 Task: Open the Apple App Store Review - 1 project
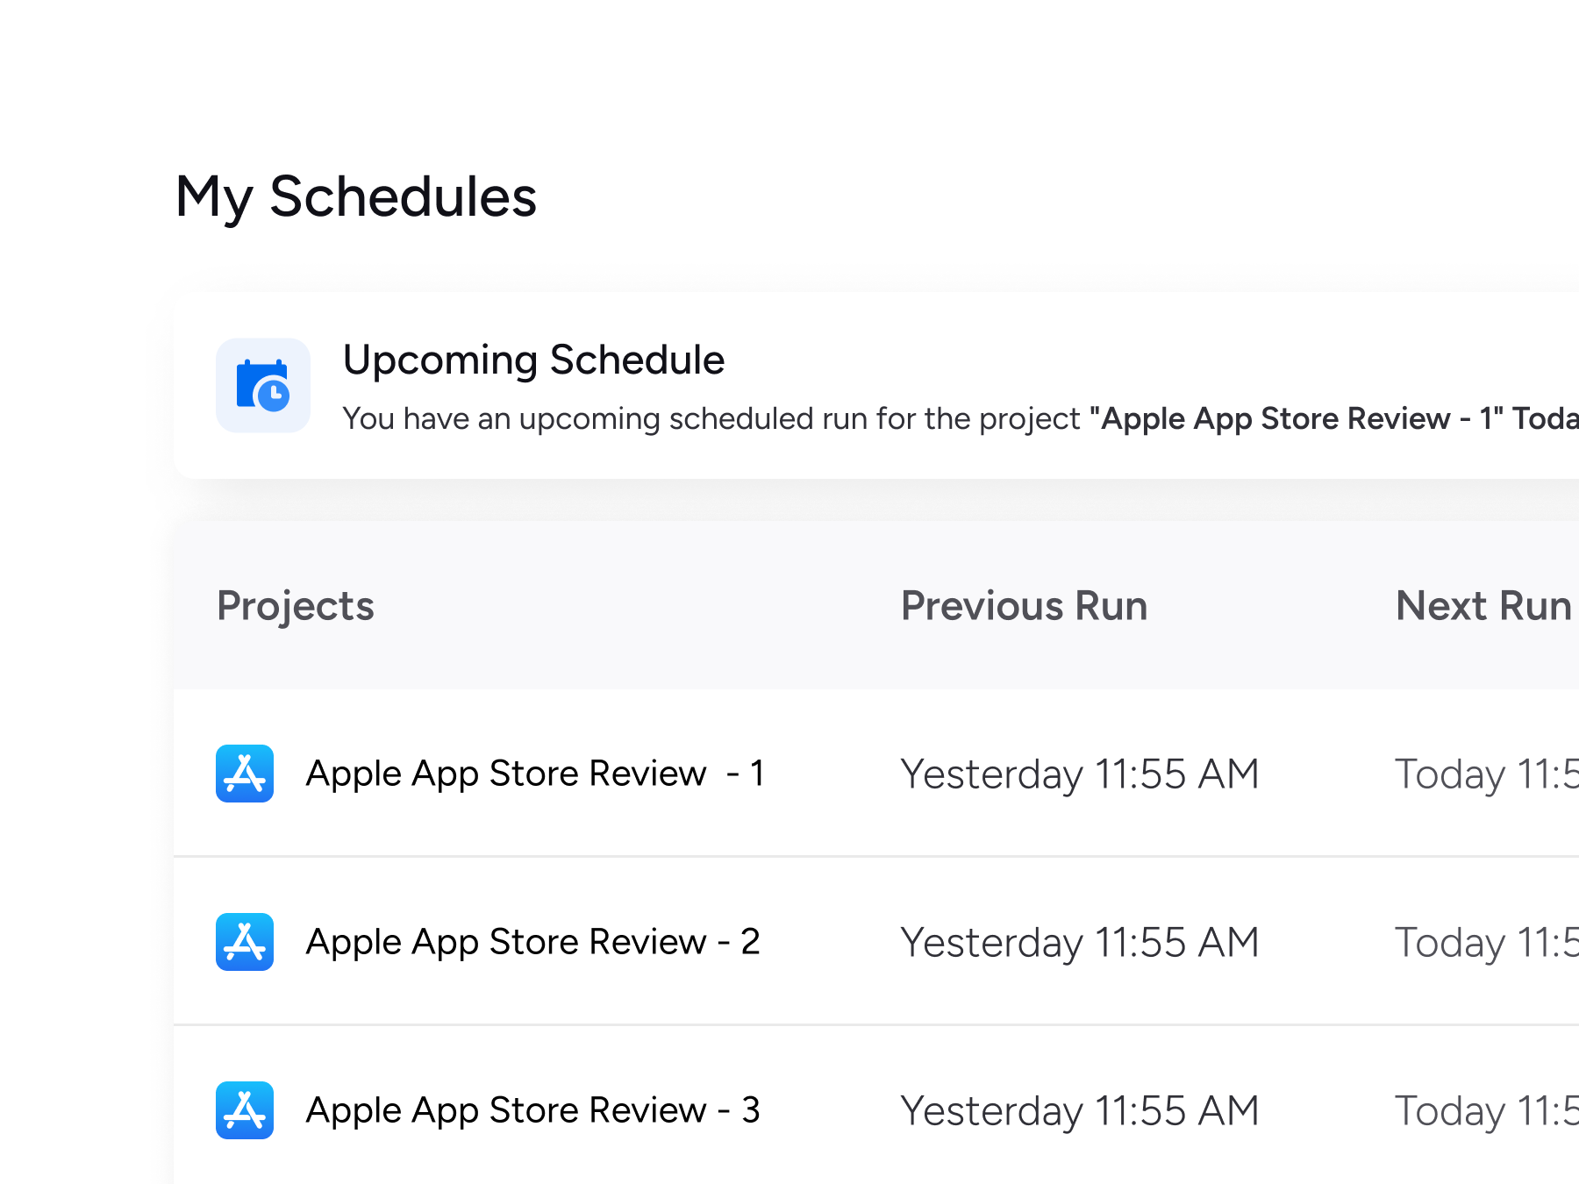click(534, 774)
